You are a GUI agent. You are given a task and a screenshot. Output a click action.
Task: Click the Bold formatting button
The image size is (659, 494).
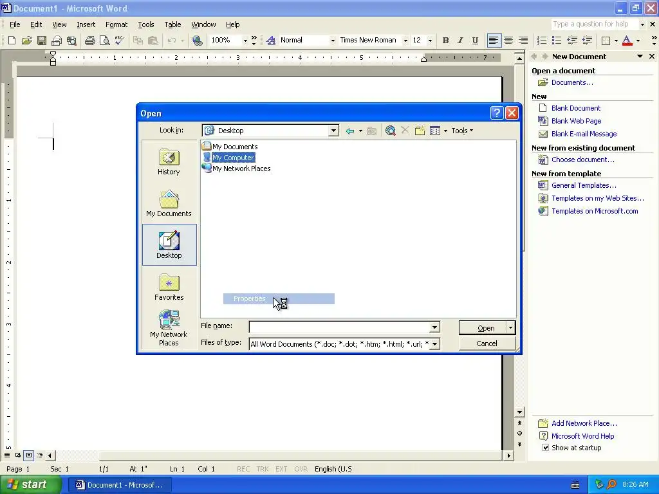(x=445, y=41)
